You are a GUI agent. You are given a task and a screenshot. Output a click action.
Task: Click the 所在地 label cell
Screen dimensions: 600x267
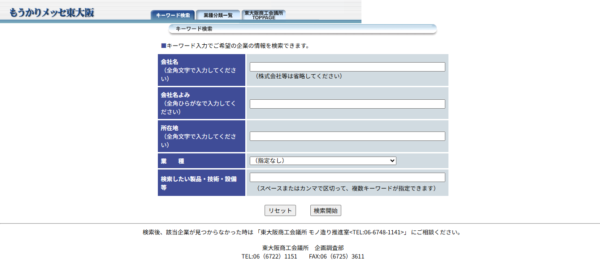tap(201, 136)
